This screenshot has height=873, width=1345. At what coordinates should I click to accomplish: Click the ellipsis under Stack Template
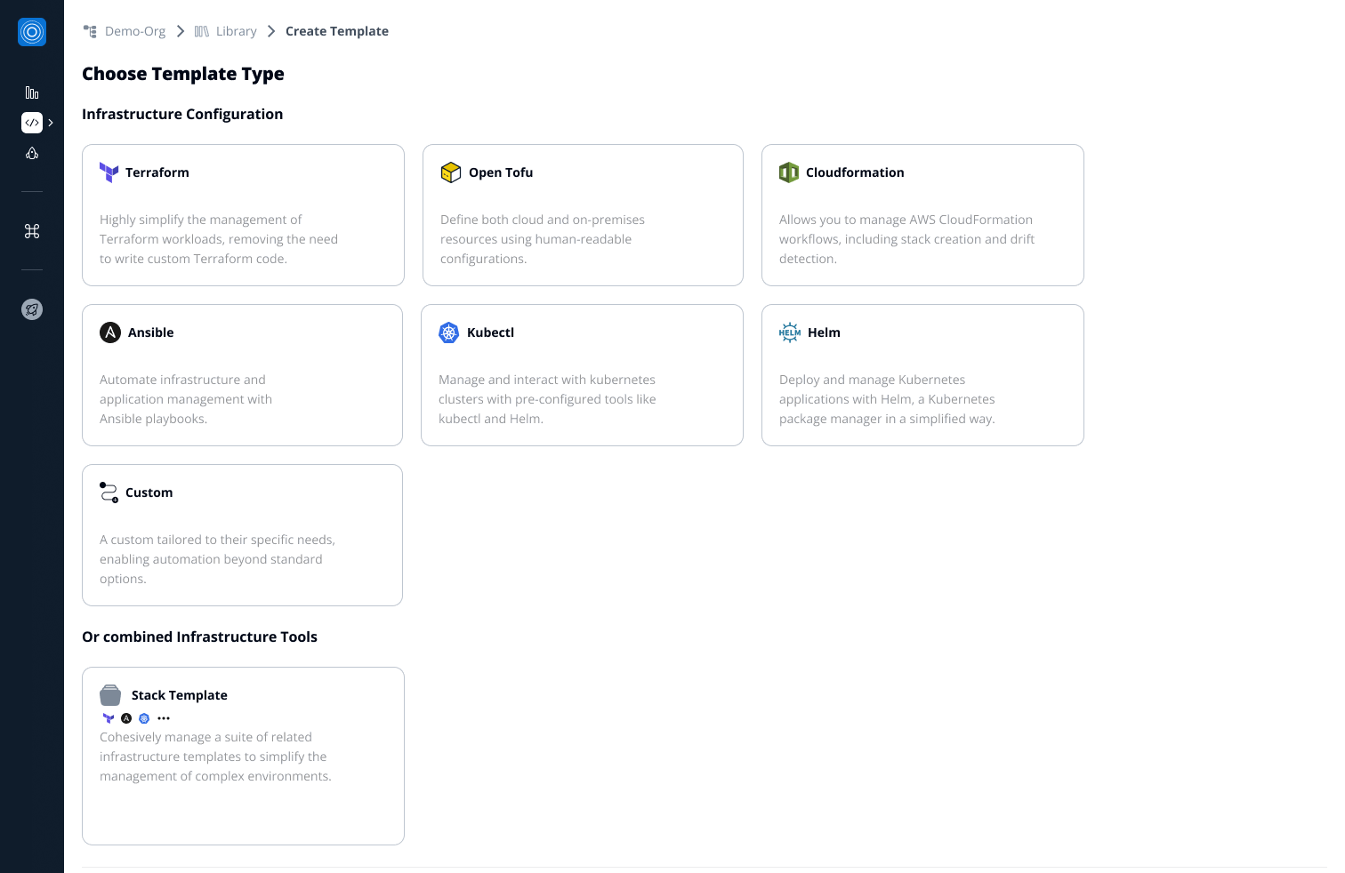pyautogui.click(x=164, y=718)
